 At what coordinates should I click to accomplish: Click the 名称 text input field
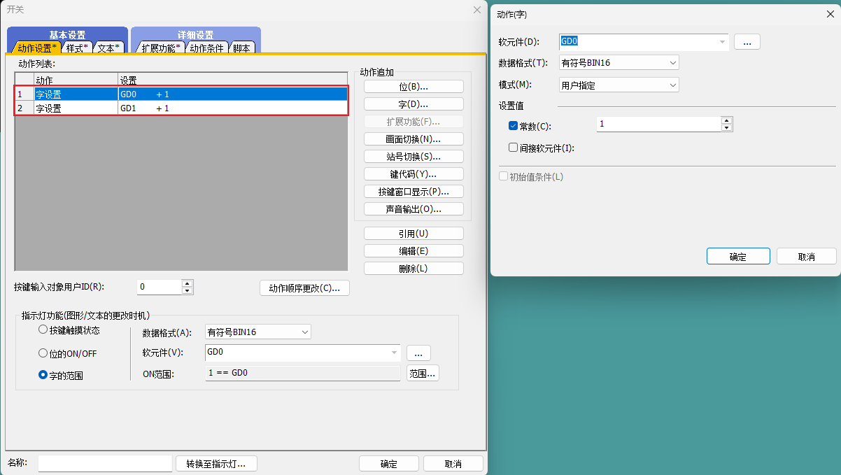coord(105,463)
